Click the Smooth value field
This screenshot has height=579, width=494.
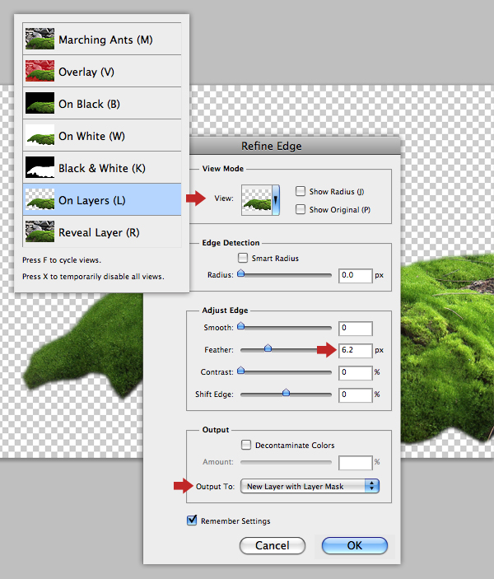click(355, 329)
